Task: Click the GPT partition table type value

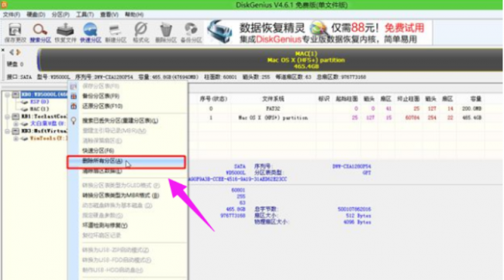Action: pyautogui.click(x=367, y=172)
